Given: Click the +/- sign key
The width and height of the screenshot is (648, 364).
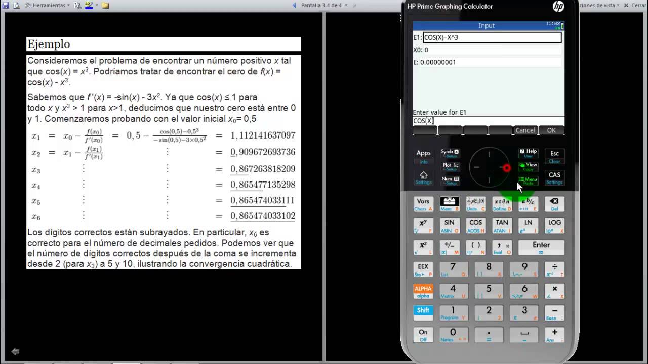Looking at the screenshot, I should [x=450, y=247].
